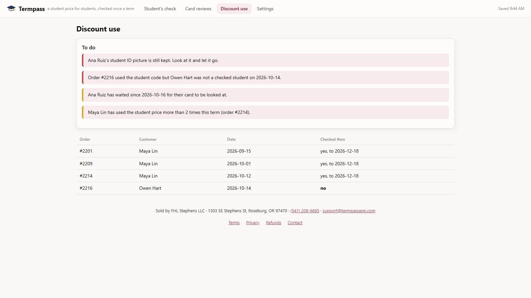Image resolution: width=531 pixels, height=298 pixels.
Task: Open the Refunds footer link
Action: [273, 223]
